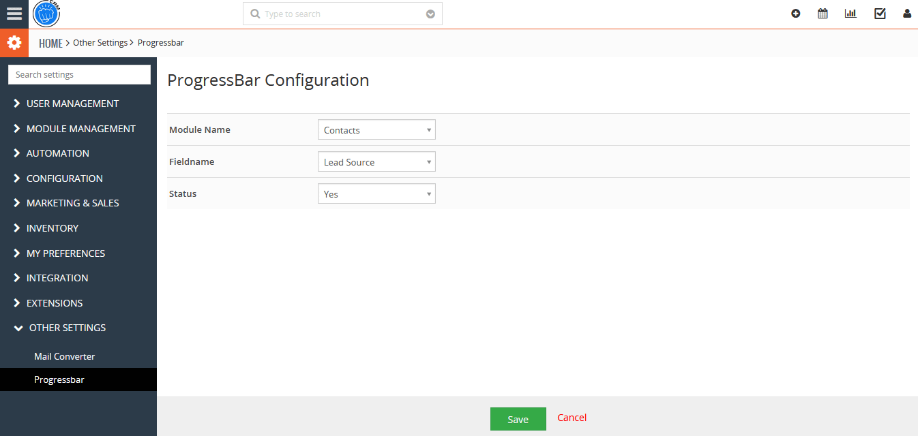The height and width of the screenshot is (436, 918).
Task: Click the quick create plus icon
Action: tap(795, 14)
